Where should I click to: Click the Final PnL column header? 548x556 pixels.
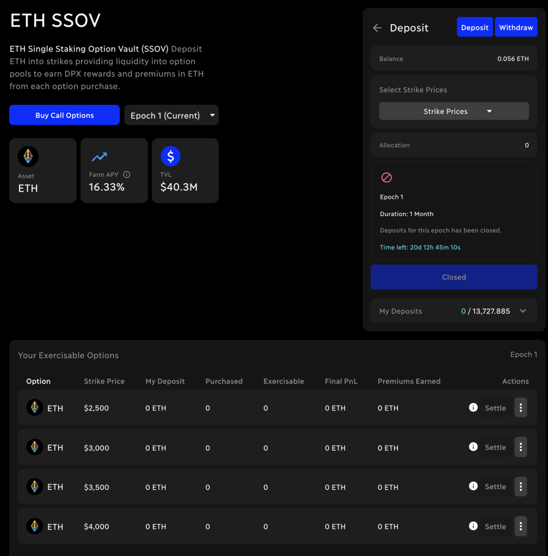click(x=341, y=381)
